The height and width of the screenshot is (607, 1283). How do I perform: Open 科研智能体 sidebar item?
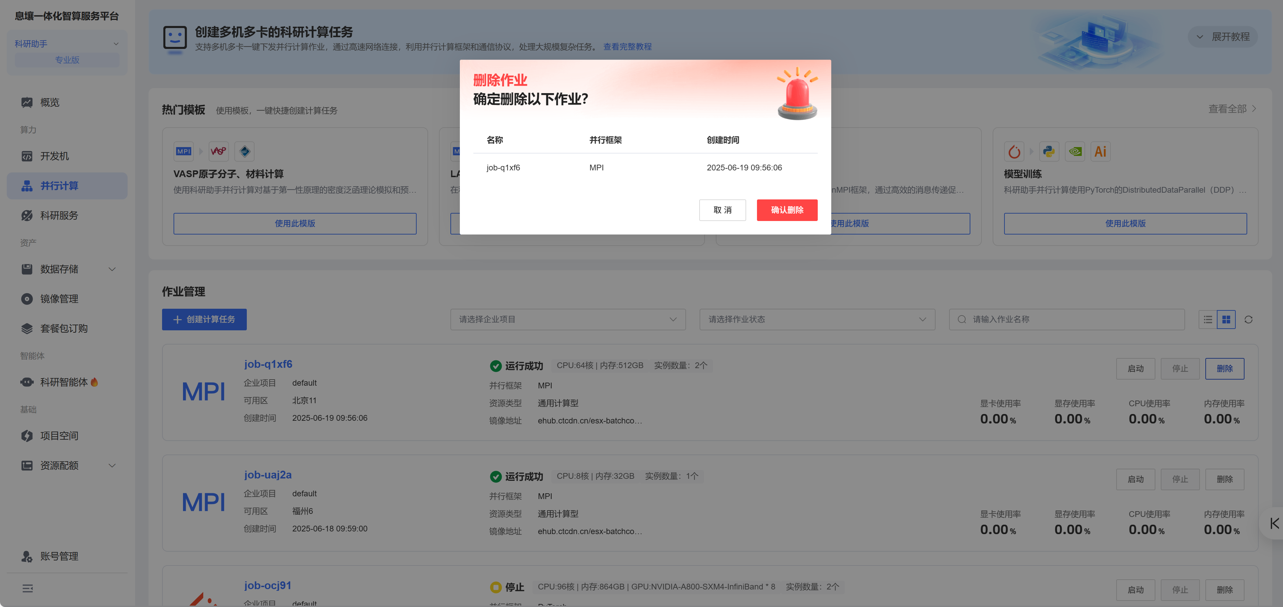click(67, 382)
